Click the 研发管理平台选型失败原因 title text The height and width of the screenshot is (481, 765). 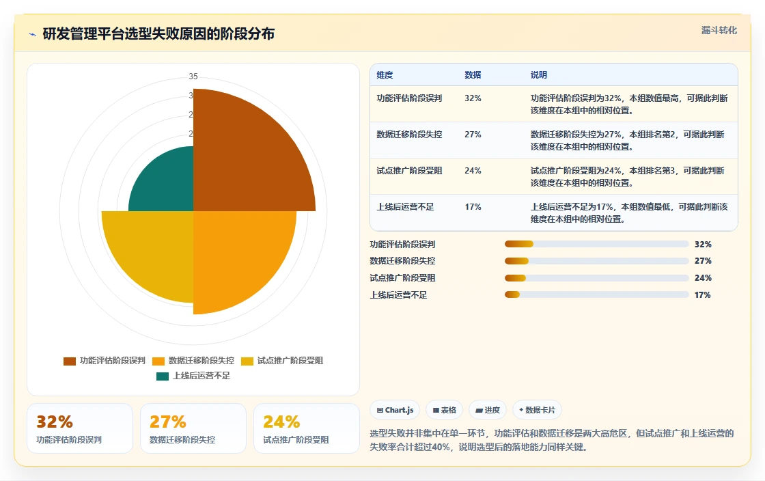click(x=158, y=34)
